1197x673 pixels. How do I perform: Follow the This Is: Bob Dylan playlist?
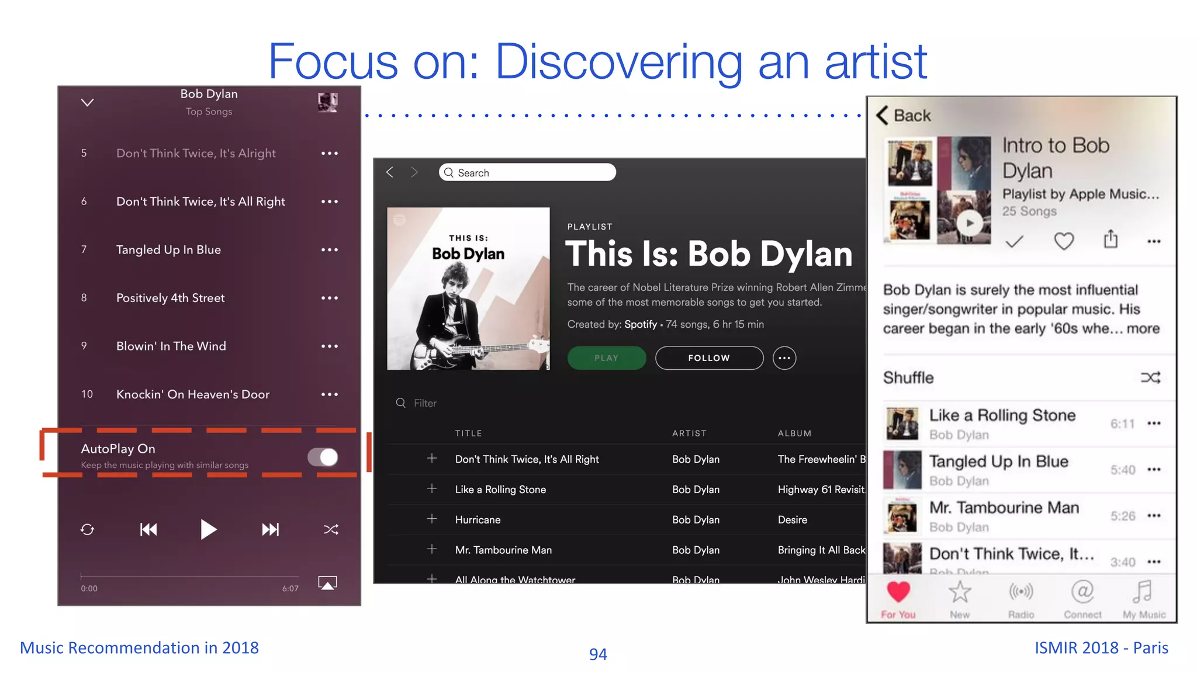(x=709, y=358)
